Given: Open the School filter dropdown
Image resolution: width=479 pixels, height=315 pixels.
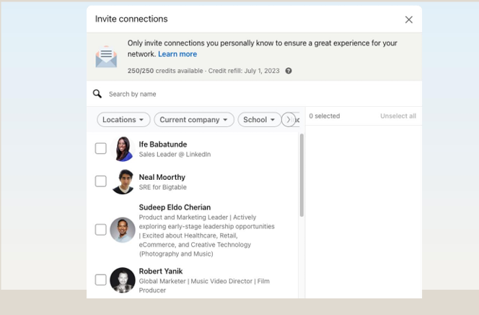Looking at the screenshot, I should coord(259,120).
